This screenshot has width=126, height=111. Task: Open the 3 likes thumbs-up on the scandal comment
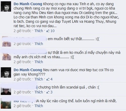[x=49, y=92]
